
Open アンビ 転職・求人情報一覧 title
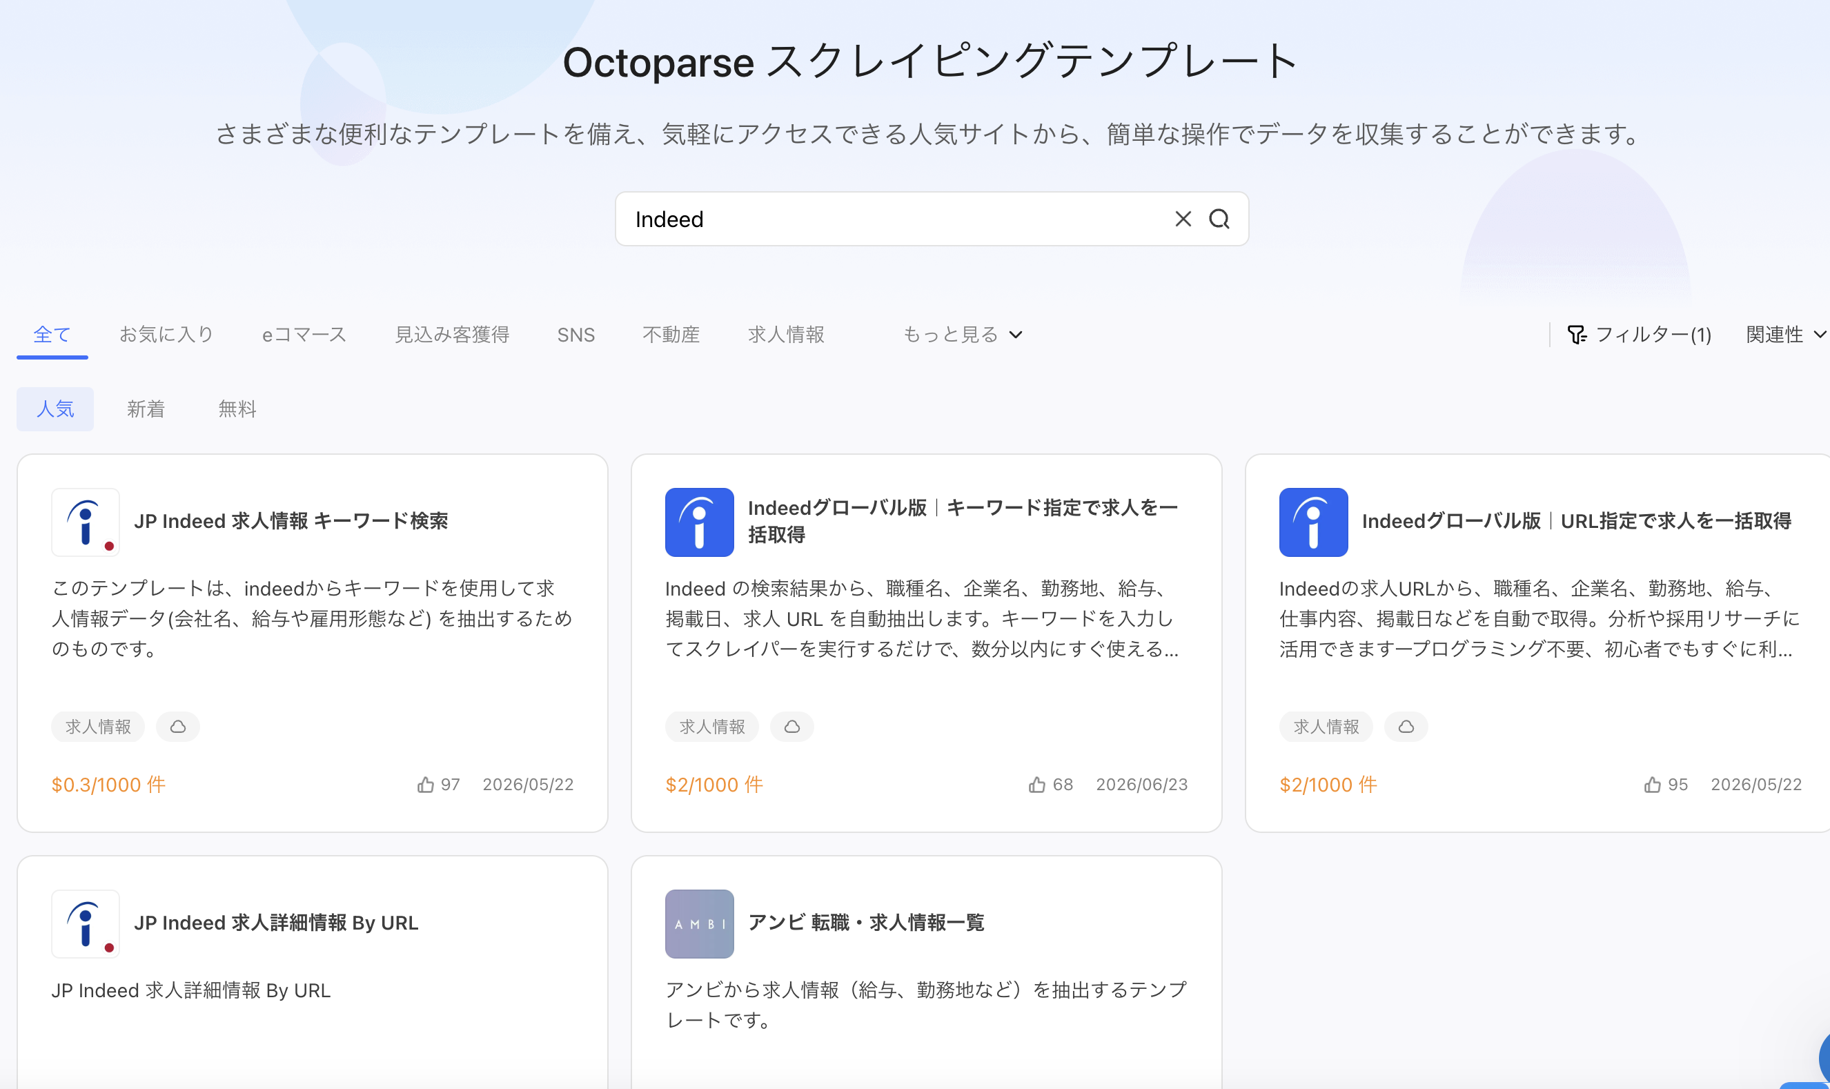(x=866, y=923)
